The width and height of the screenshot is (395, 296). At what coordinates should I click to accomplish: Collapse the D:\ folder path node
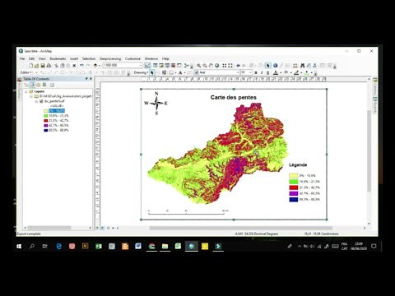[x=31, y=96]
